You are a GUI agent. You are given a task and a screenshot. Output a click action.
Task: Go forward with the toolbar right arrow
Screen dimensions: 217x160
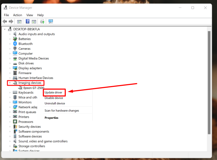pyautogui.click(x=11, y=21)
